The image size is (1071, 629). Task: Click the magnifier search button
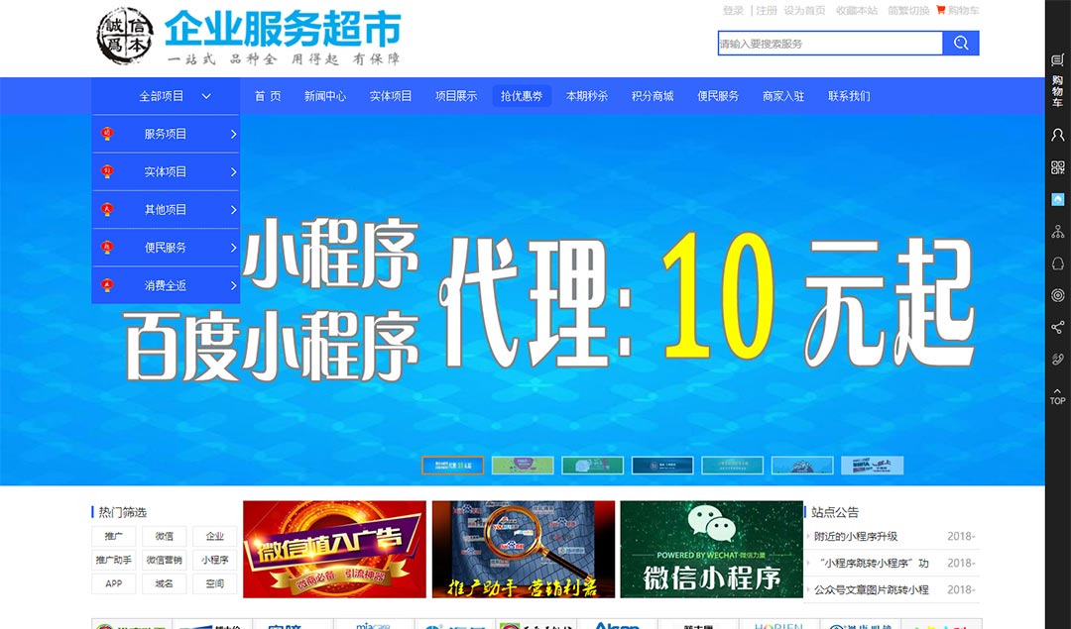pos(961,44)
